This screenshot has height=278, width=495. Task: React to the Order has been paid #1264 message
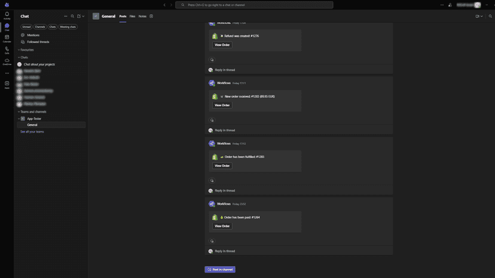[x=212, y=241]
